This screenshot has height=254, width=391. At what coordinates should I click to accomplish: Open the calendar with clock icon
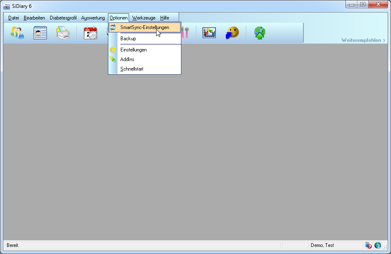(90, 33)
